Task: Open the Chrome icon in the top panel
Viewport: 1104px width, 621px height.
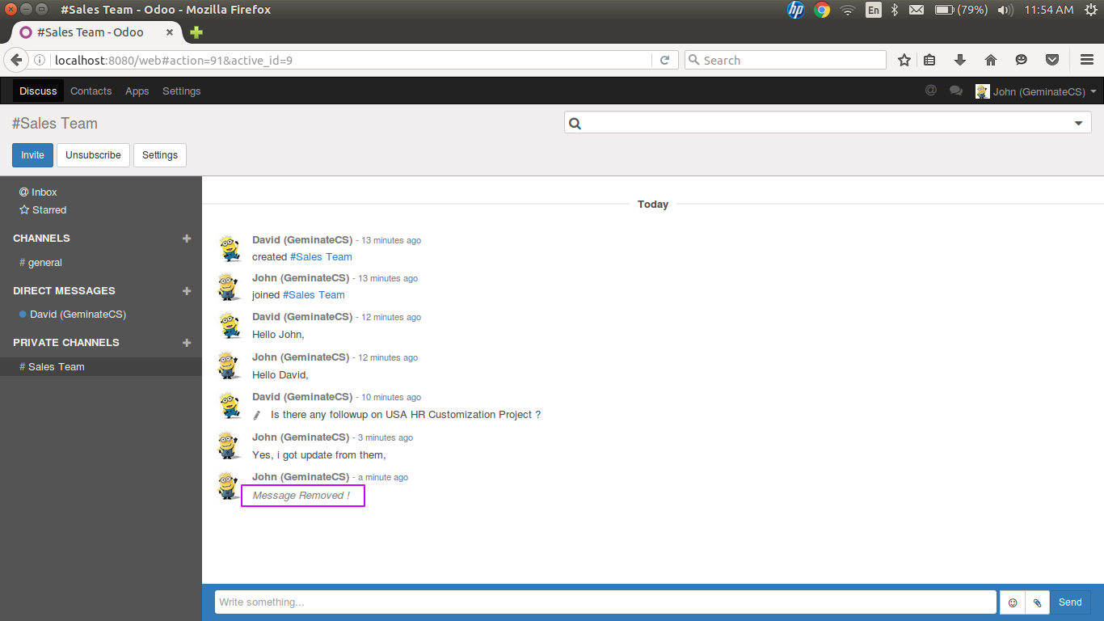Action: point(822,10)
